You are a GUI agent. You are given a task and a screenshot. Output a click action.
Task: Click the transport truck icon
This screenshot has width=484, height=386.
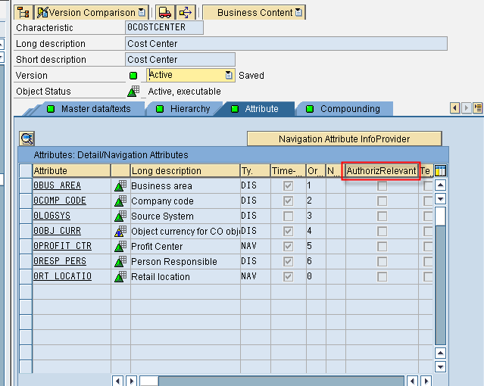[165, 13]
